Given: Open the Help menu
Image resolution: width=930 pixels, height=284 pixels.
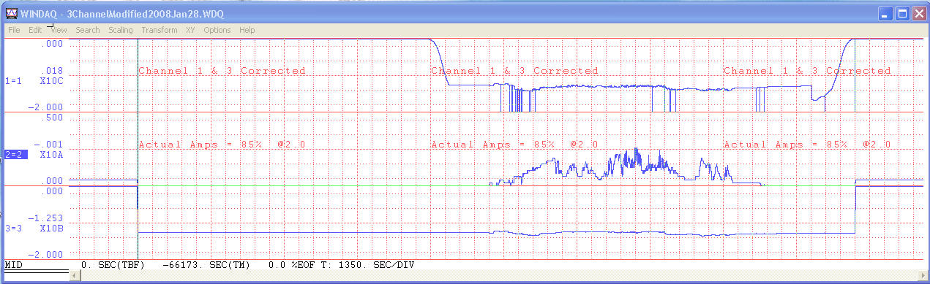Looking at the screenshot, I should click(247, 30).
